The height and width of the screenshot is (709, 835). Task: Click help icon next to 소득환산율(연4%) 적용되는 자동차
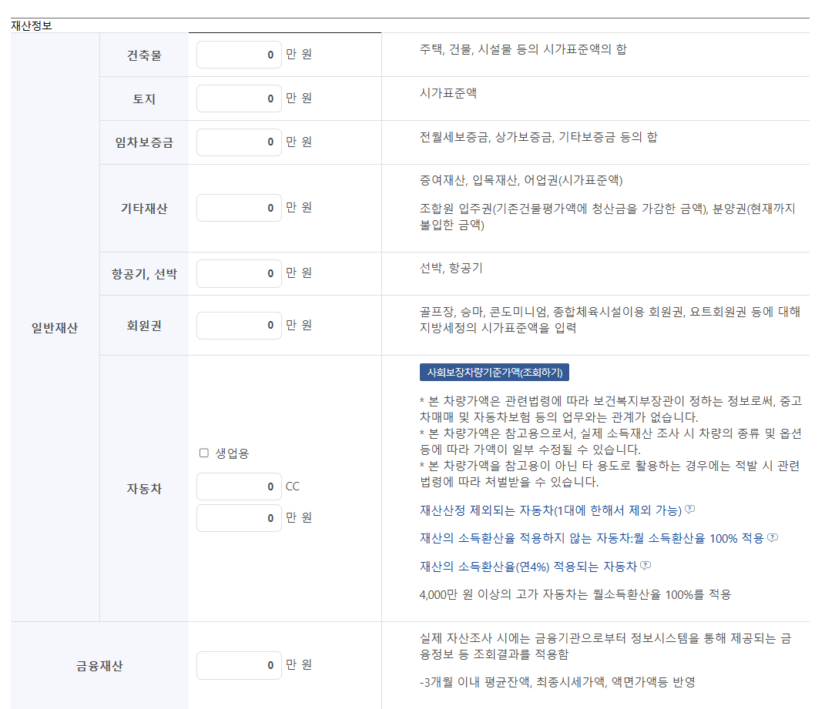[x=646, y=565]
